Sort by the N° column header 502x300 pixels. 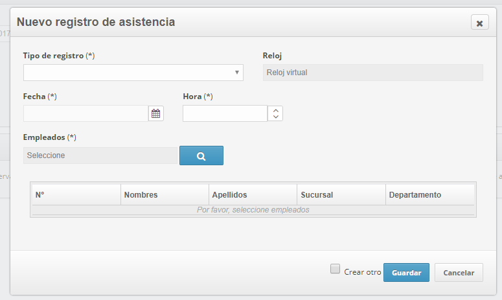pyautogui.click(x=76, y=194)
